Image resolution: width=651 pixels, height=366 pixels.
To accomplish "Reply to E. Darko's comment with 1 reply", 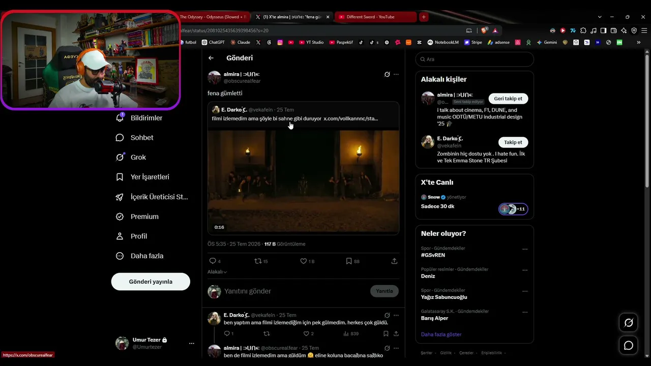I will coord(229,333).
